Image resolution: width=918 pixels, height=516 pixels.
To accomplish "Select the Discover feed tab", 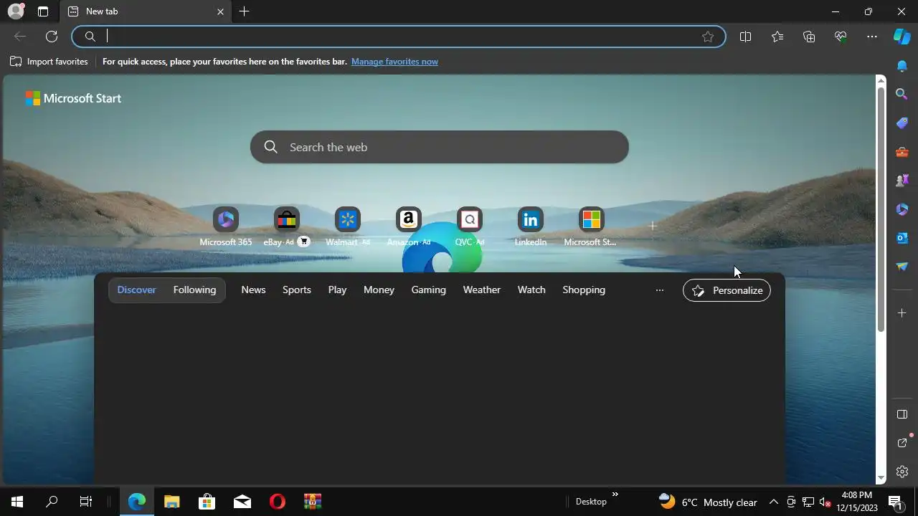I will 136,290.
